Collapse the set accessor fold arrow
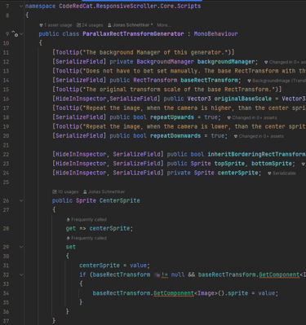This screenshot has width=306, height=325. (21, 247)
